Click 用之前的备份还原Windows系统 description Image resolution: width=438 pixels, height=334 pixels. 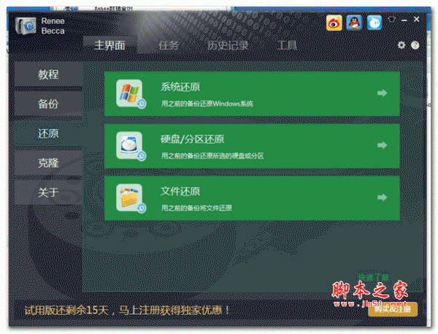pos(207,104)
